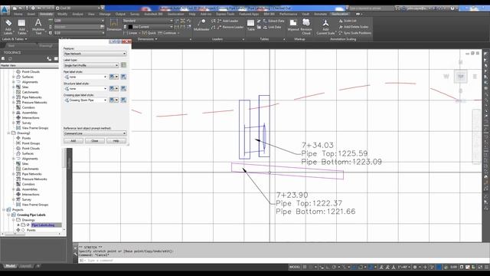Image resolution: width=490 pixels, height=276 pixels.
Task: Click Sync Scale Positions
Action: click(x=354, y=33)
